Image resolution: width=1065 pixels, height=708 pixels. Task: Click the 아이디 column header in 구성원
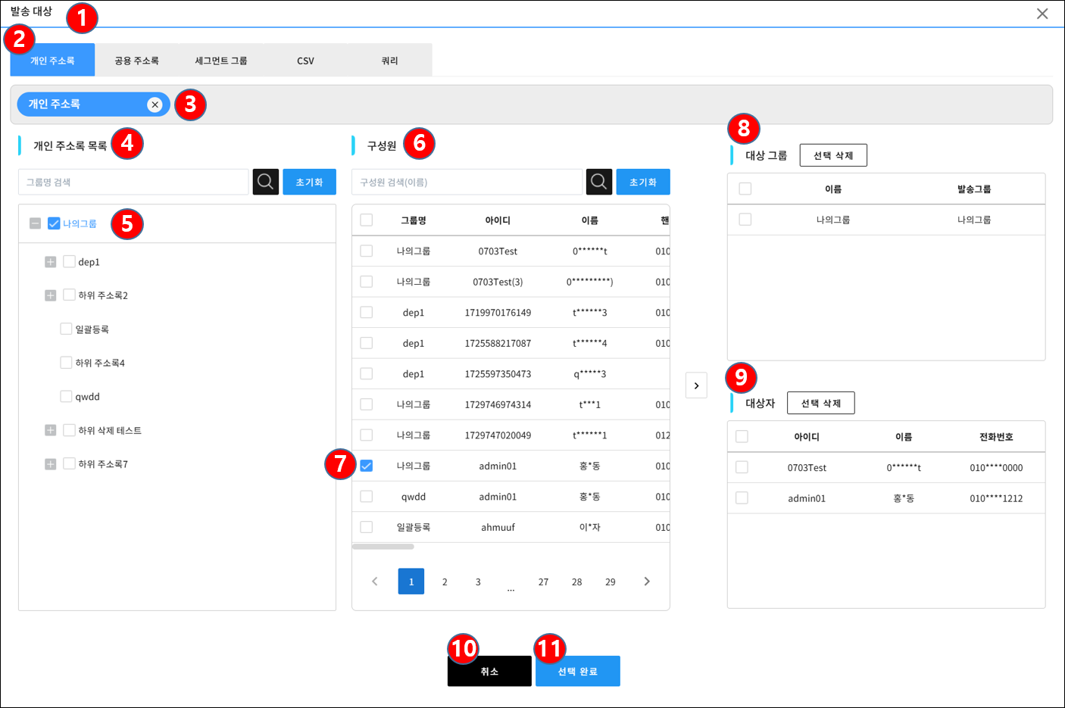498,220
